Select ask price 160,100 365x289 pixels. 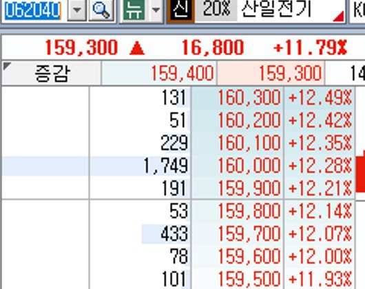pyautogui.click(x=249, y=143)
